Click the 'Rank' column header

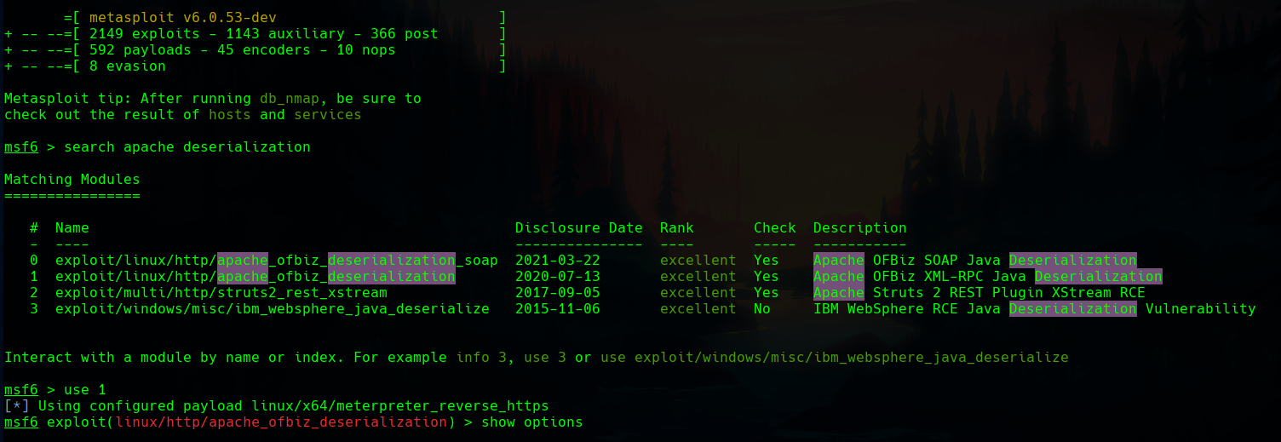676,228
